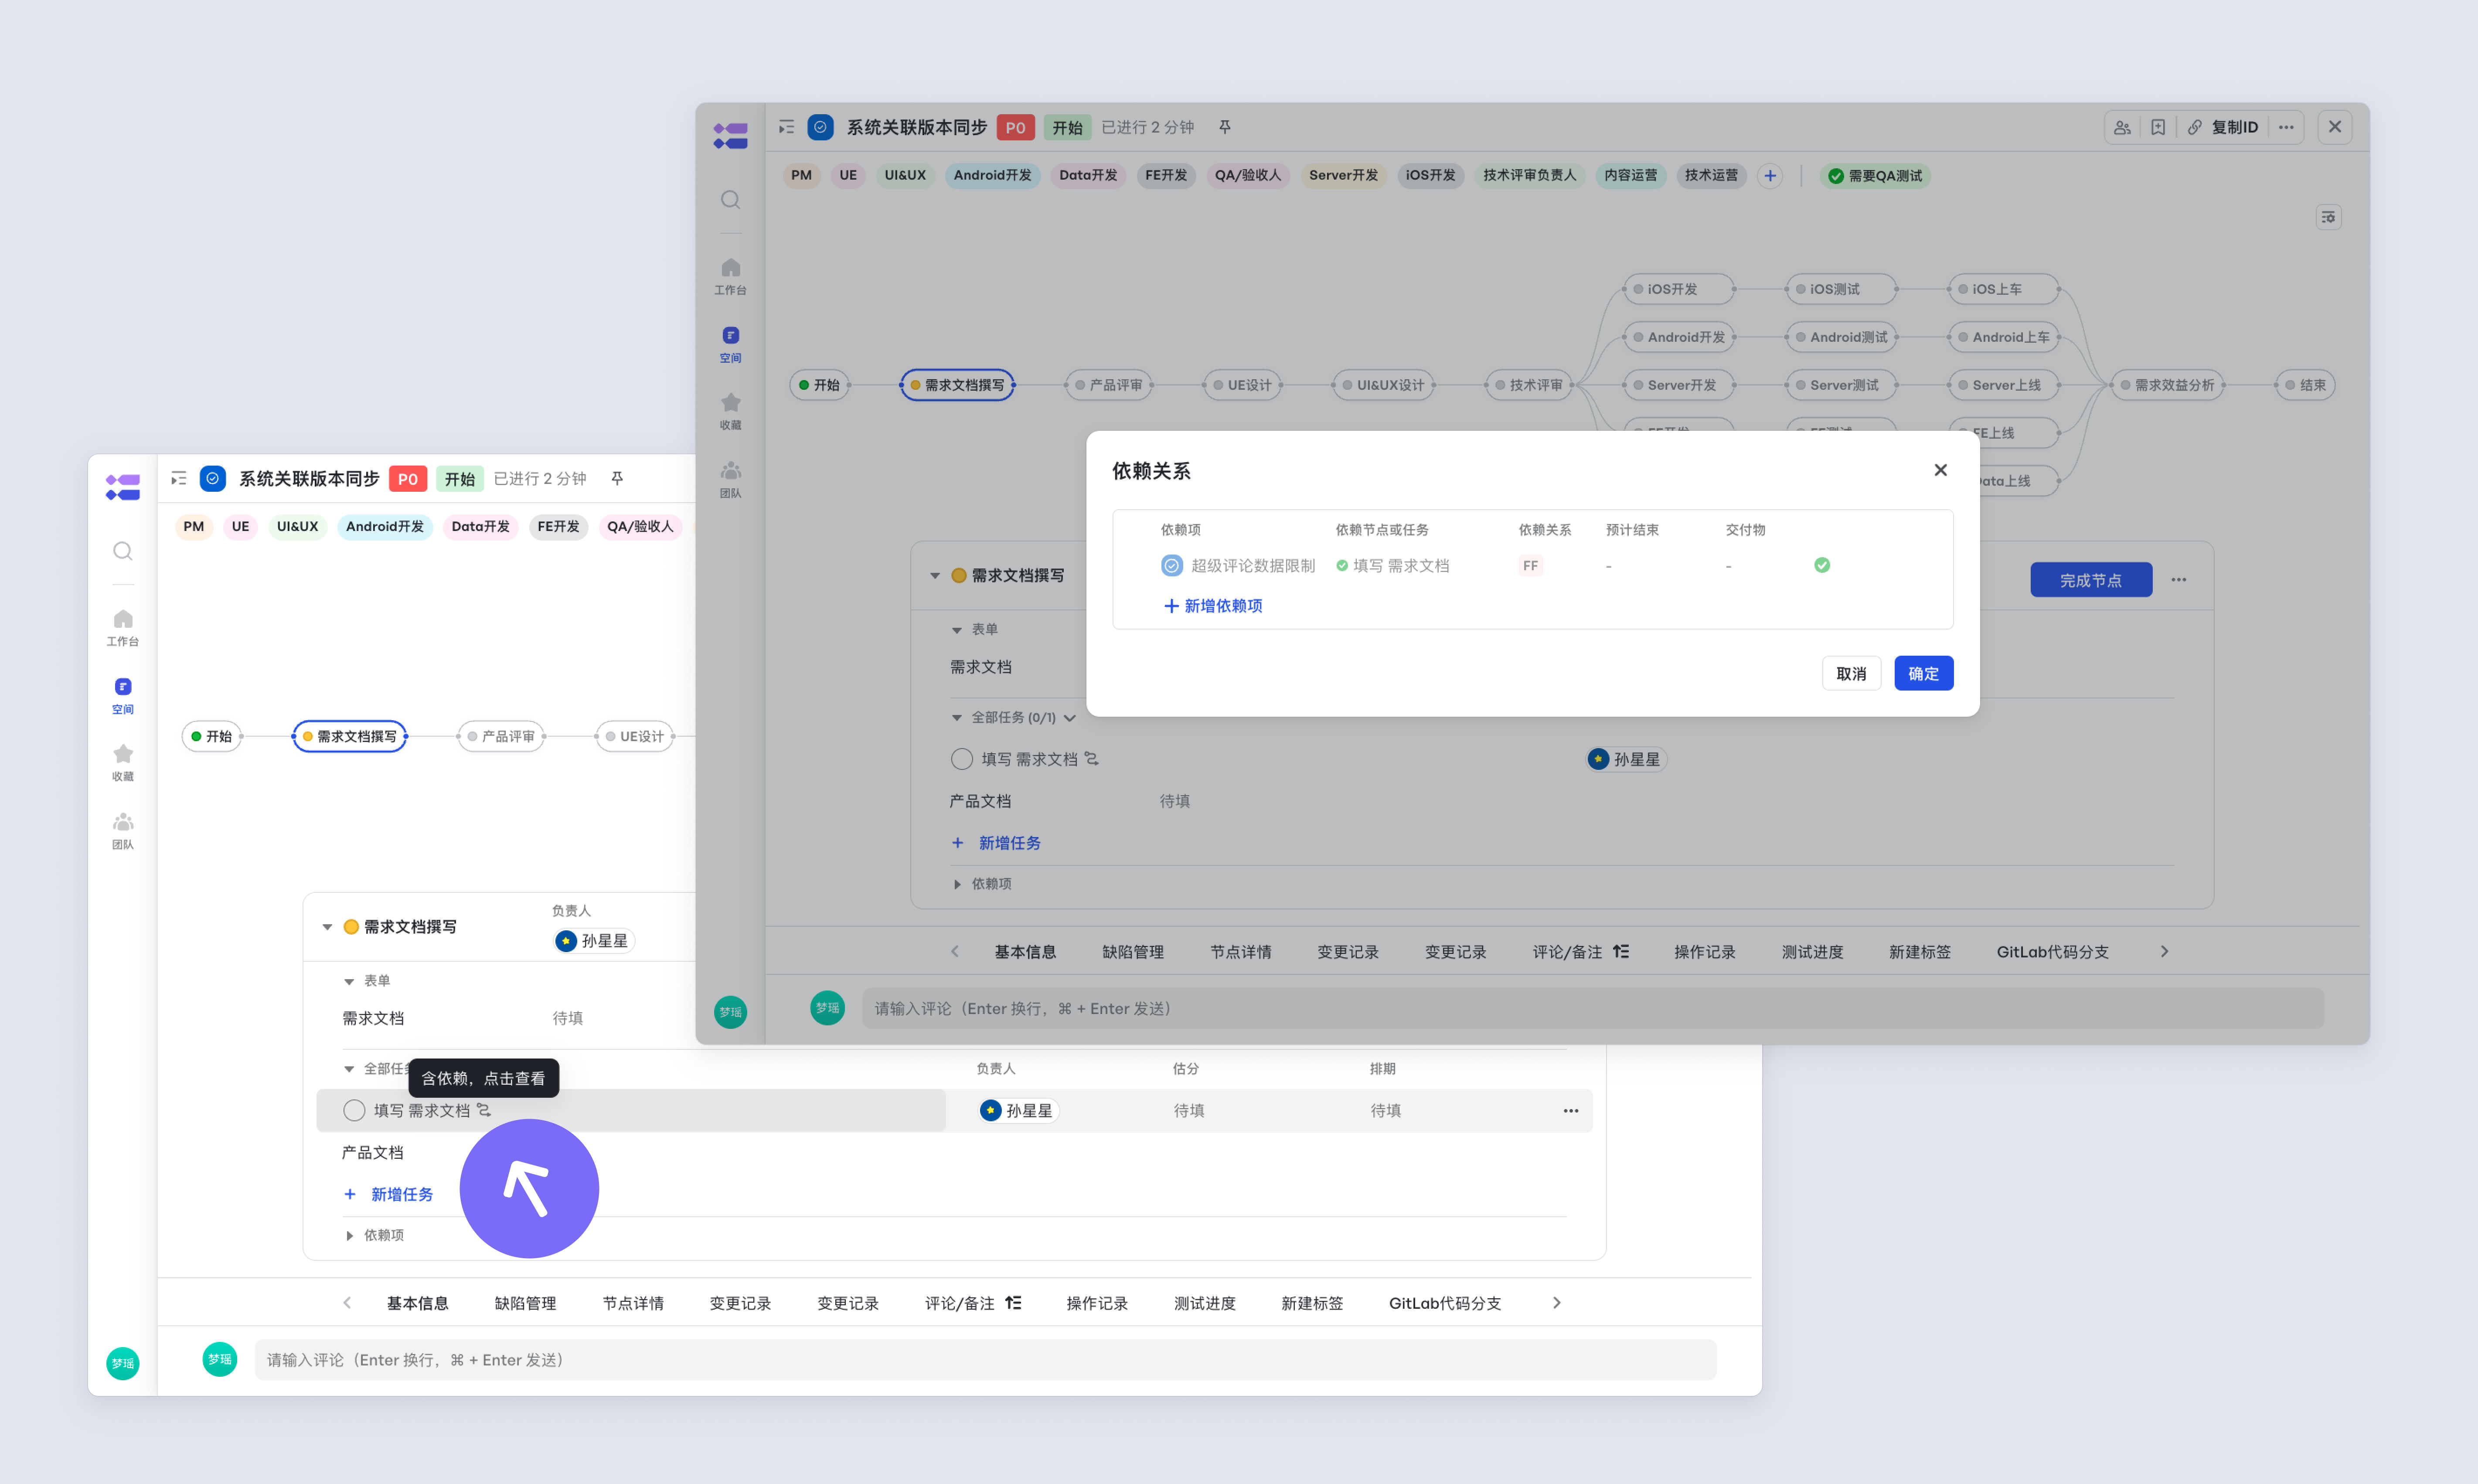2478x1484 pixels.
Task: Open 空间 in the left window sidebar
Action: (123, 696)
